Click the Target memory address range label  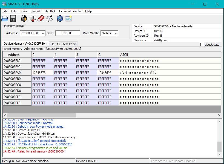[42, 49]
